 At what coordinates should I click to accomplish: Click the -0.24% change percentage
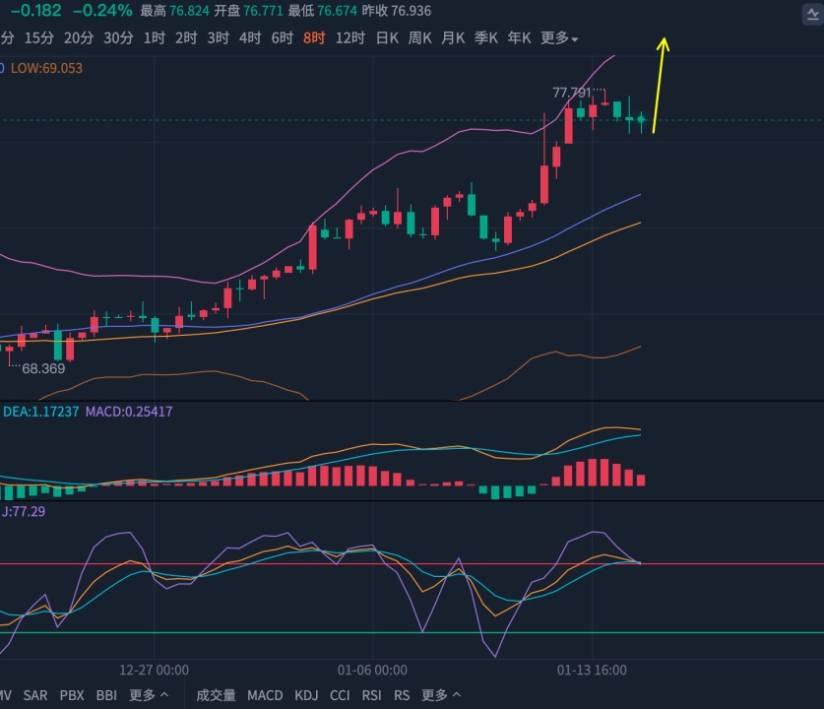(x=102, y=10)
